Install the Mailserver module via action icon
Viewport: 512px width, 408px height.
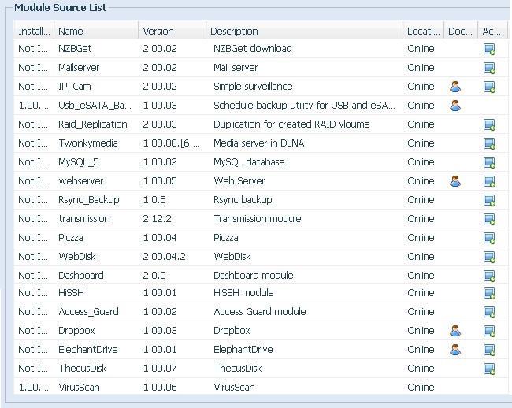coord(489,69)
